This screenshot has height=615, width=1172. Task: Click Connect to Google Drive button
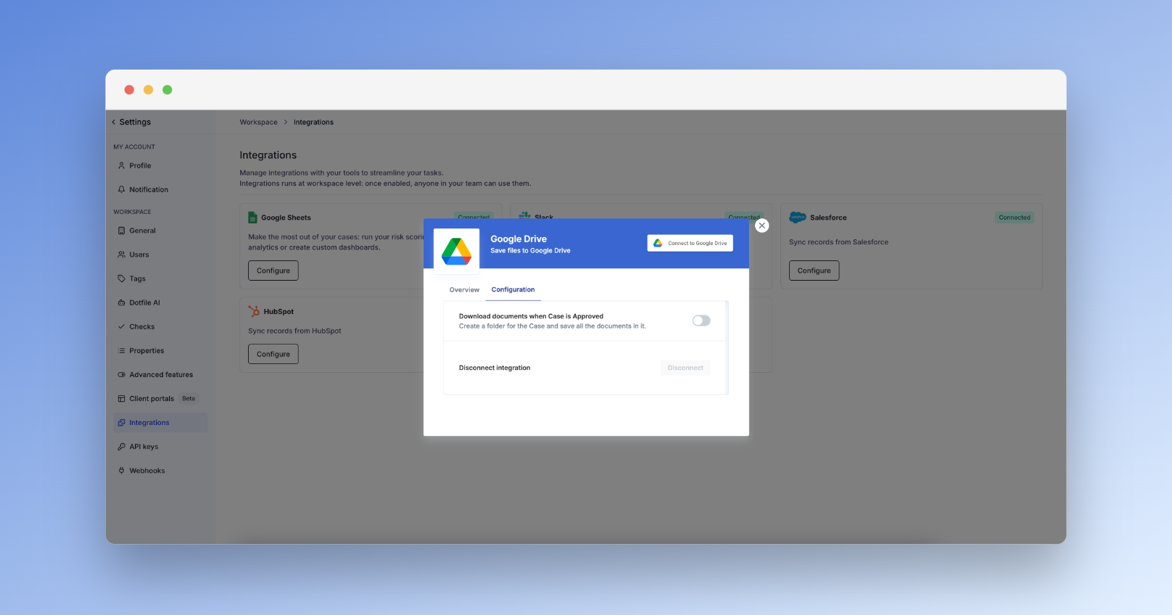(x=690, y=243)
